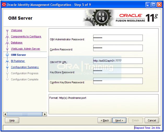Minimize the configuration window
This screenshot has width=164, height=132.
[148, 5]
